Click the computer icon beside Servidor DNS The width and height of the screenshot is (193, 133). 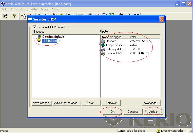pos(103,53)
